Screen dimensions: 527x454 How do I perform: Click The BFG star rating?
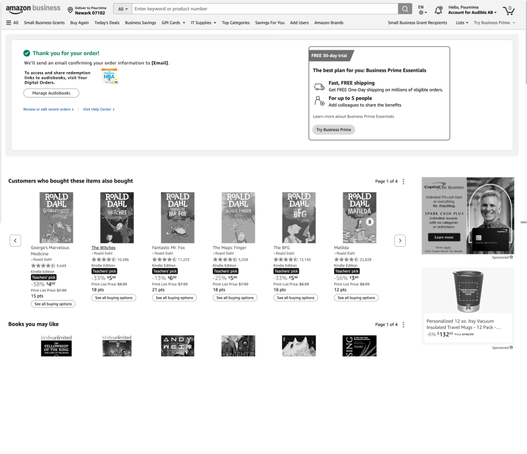click(x=286, y=260)
